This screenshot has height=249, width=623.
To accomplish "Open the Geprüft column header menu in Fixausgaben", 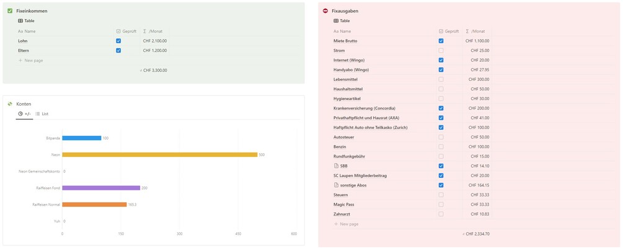I will point(449,31).
